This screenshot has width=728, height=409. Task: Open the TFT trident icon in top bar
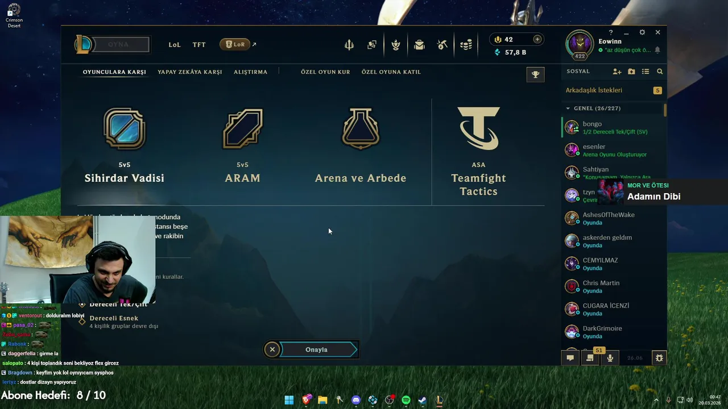pyautogui.click(x=349, y=45)
